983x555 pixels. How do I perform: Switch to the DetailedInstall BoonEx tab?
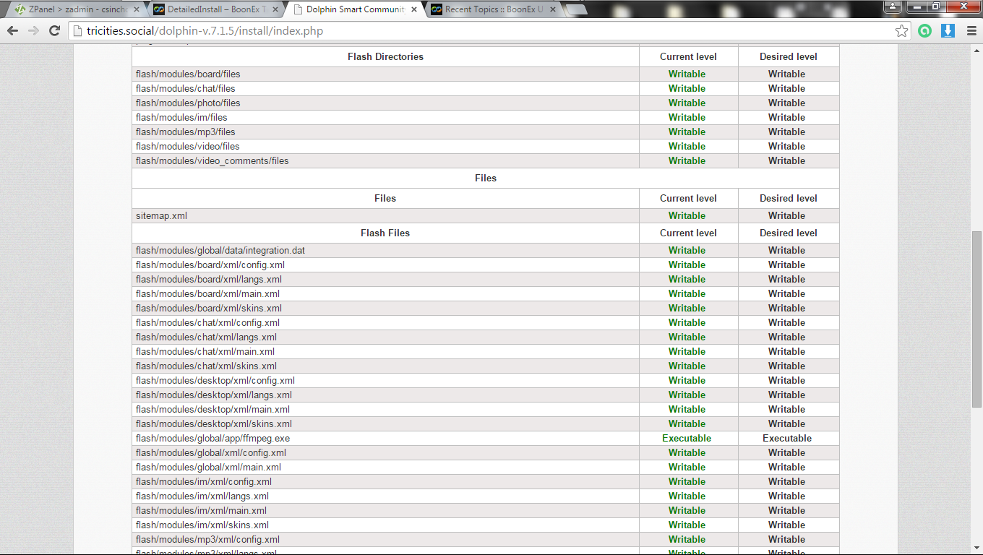pos(215,9)
